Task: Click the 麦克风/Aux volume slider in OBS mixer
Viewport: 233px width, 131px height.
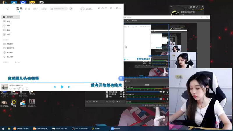Action: point(144,92)
